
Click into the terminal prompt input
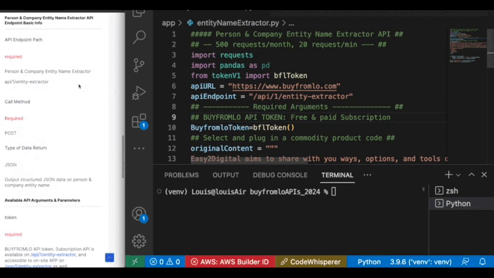tap(334, 191)
